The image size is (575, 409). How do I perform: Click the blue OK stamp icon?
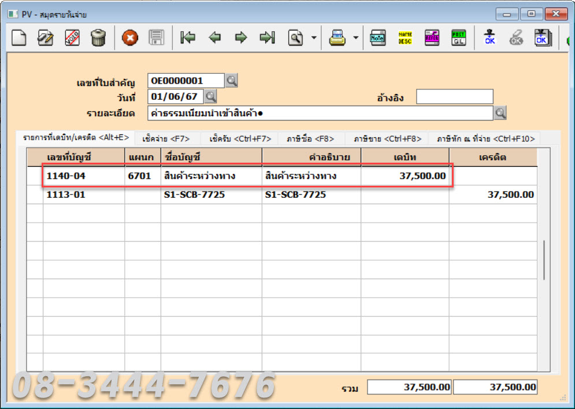coord(490,37)
